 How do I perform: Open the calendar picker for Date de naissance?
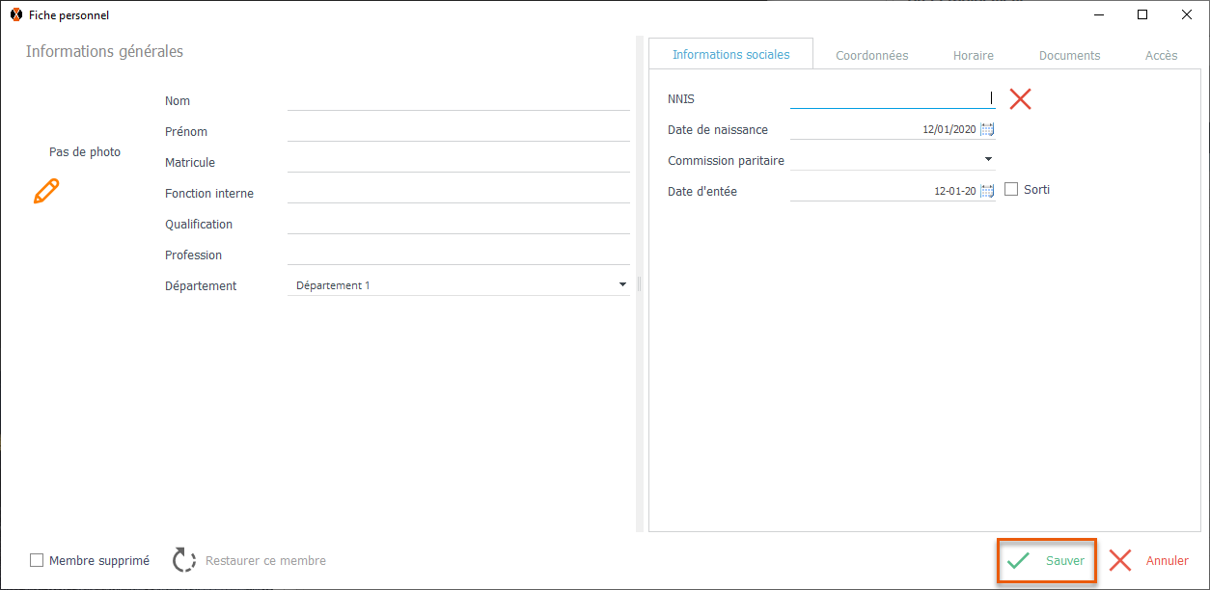coord(987,129)
